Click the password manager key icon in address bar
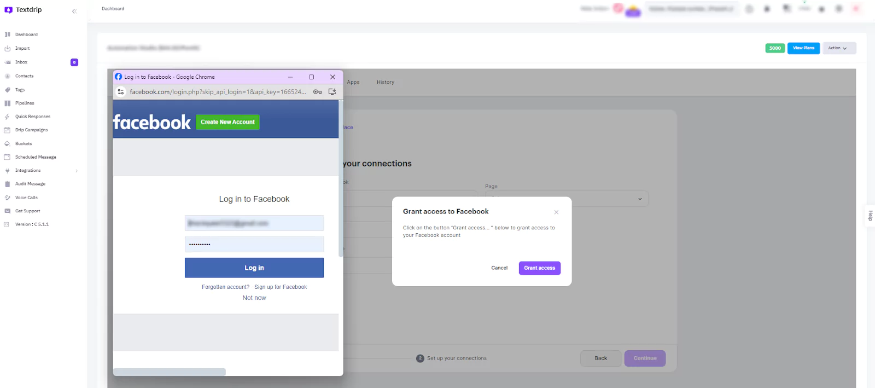The width and height of the screenshot is (875, 388). 317,92
